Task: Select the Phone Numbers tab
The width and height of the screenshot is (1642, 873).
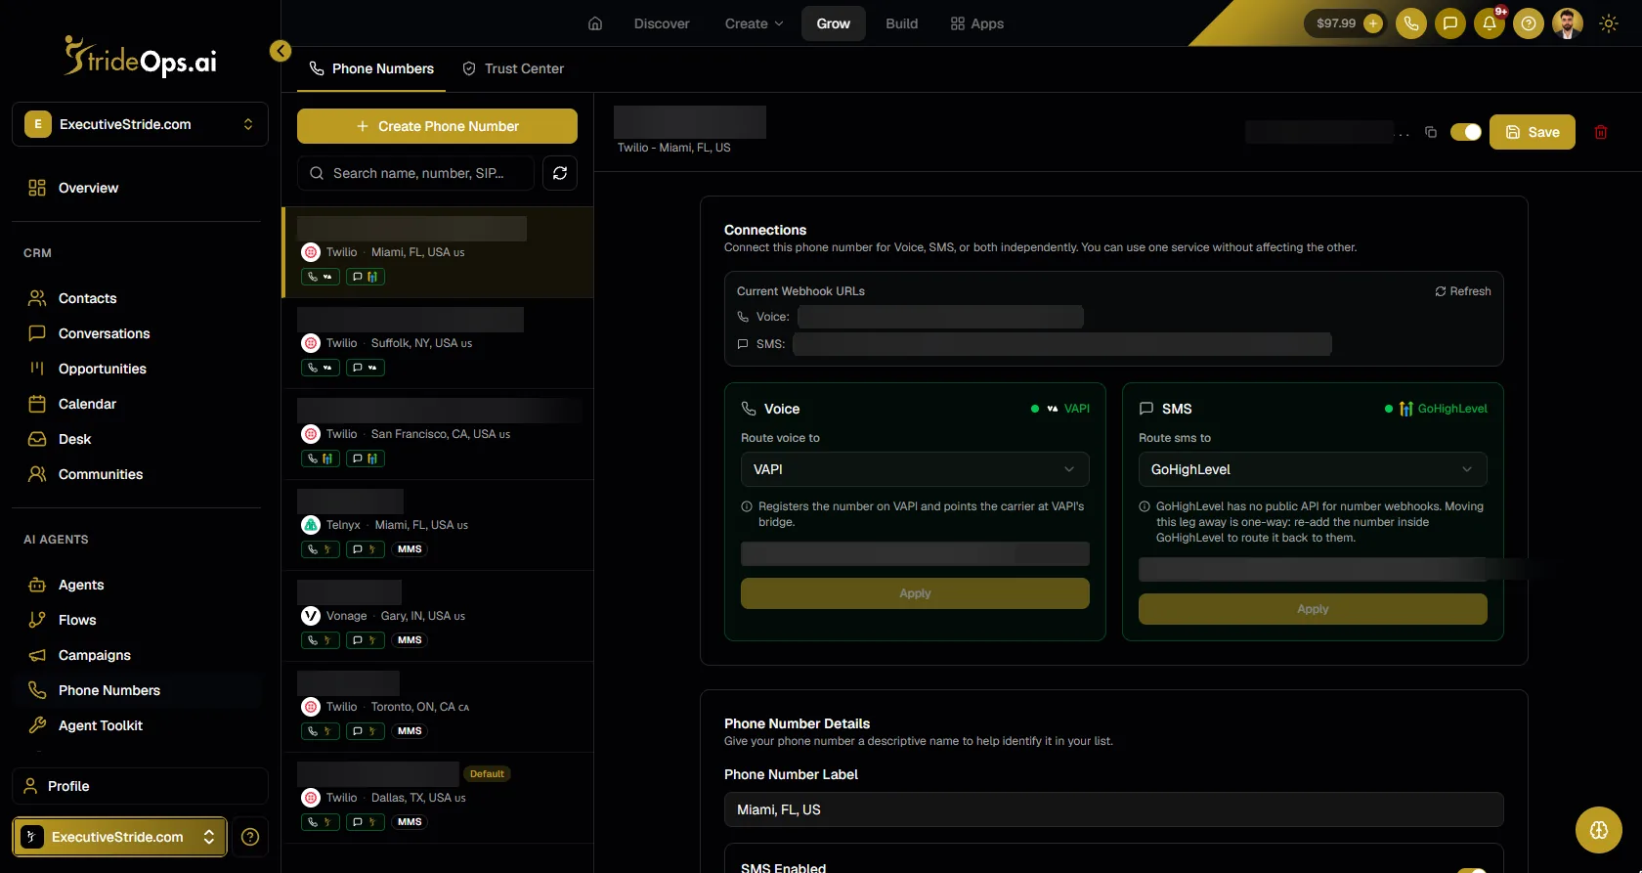Action: tap(371, 68)
